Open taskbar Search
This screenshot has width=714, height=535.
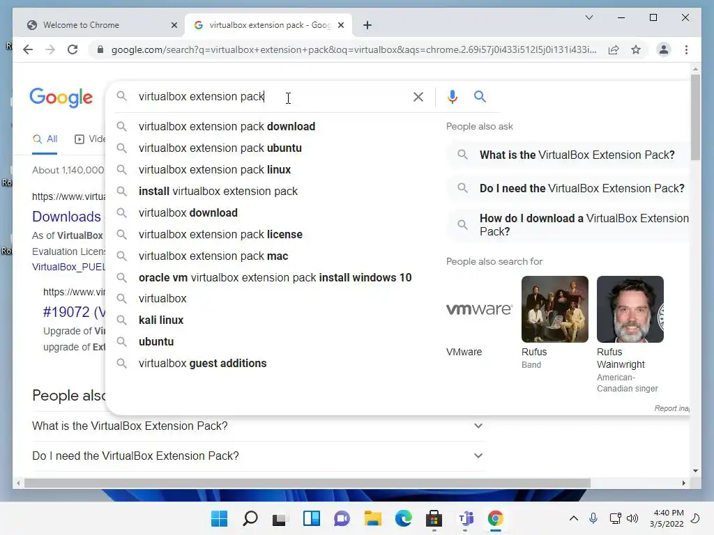[x=250, y=518]
